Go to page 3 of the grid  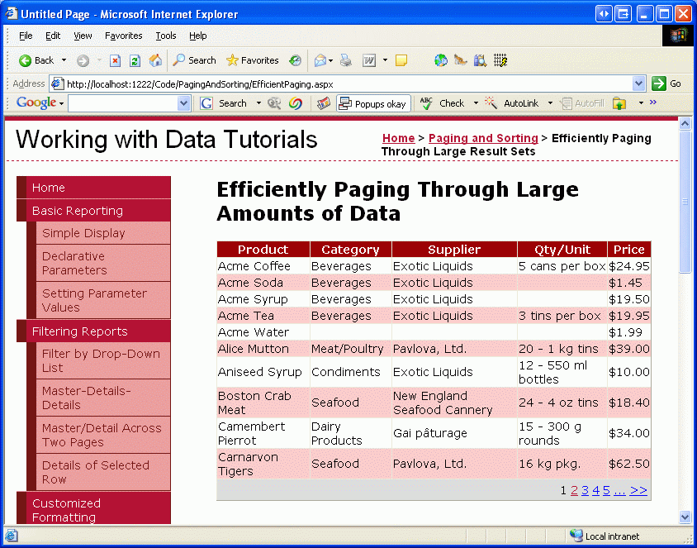(585, 490)
